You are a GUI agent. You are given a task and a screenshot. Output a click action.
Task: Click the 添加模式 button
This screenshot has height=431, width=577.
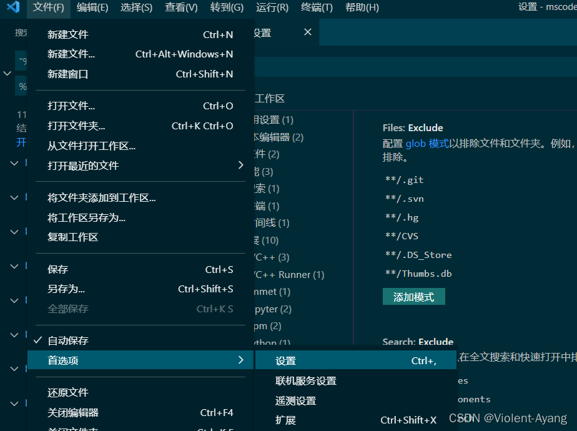pyautogui.click(x=413, y=297)
